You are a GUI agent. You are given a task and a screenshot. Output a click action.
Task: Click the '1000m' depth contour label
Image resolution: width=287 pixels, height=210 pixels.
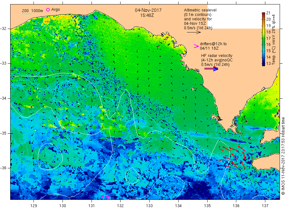point(37,11)
